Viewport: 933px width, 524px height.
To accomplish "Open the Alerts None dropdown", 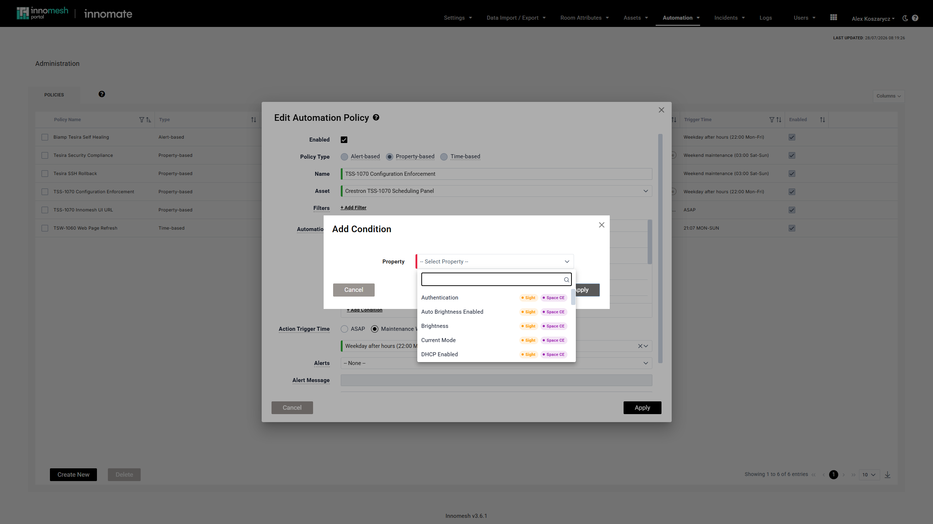I will pos(496,363).
